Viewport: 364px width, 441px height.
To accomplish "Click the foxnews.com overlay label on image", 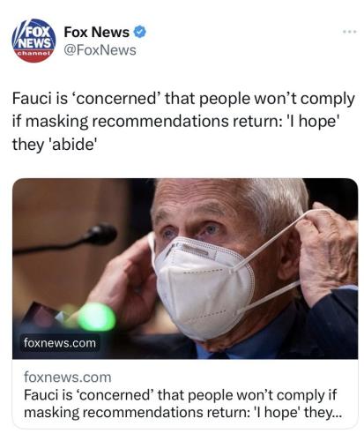I will pyautogui.click(x=60, y=343).
